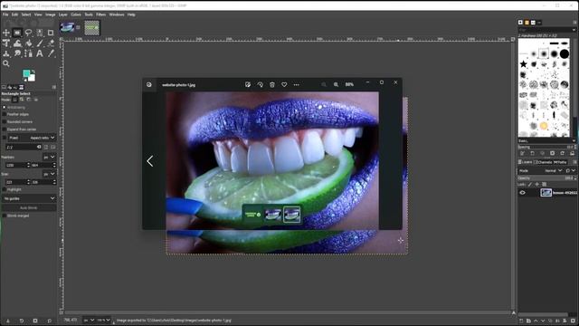The image size is (579, 326).
Task: Select the Move tool in GIMP toolbox
Action: [6, 33]
